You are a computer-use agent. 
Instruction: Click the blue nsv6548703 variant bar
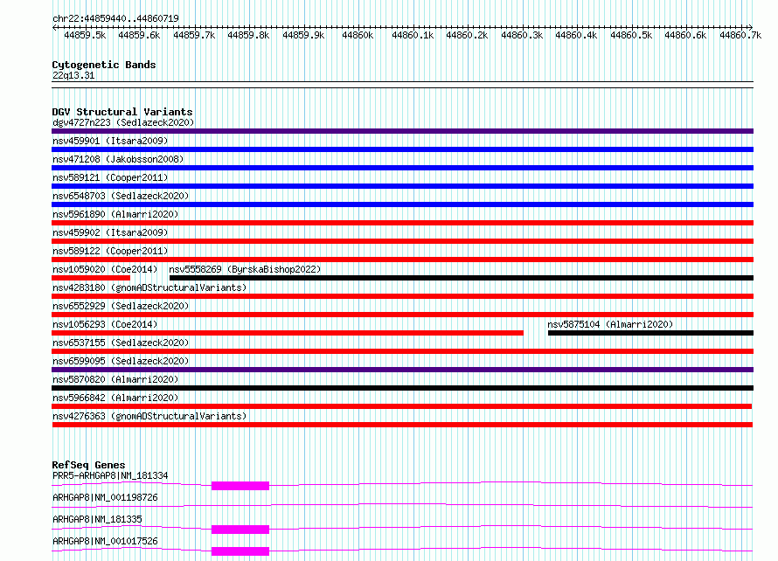click(402, 204)
